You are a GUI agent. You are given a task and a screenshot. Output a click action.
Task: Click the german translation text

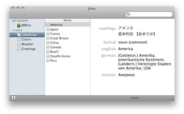pos(145,62)
